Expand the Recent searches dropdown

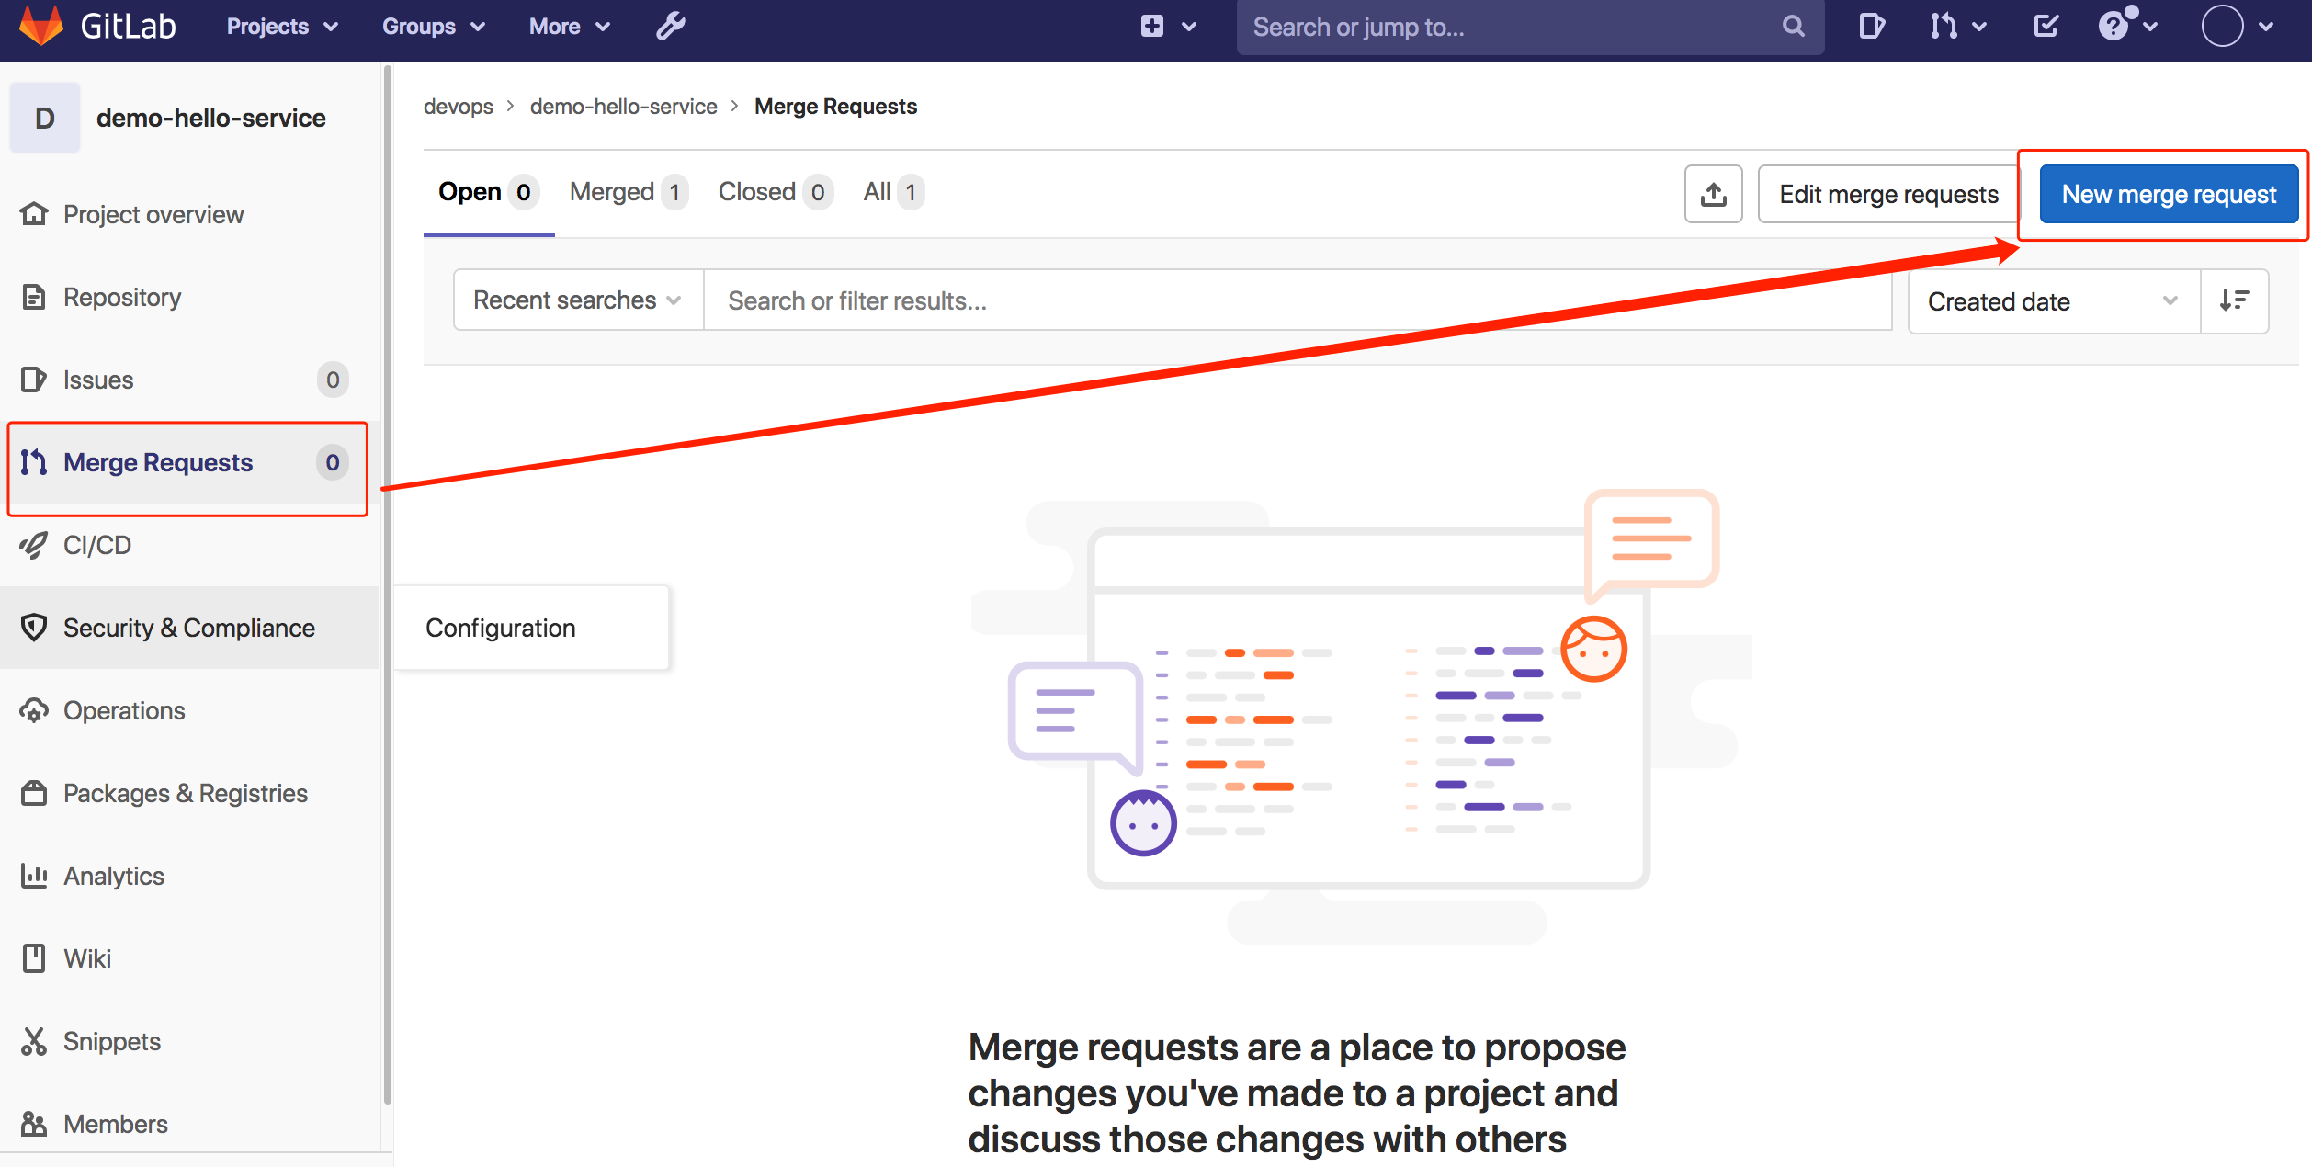pos(578,300)
